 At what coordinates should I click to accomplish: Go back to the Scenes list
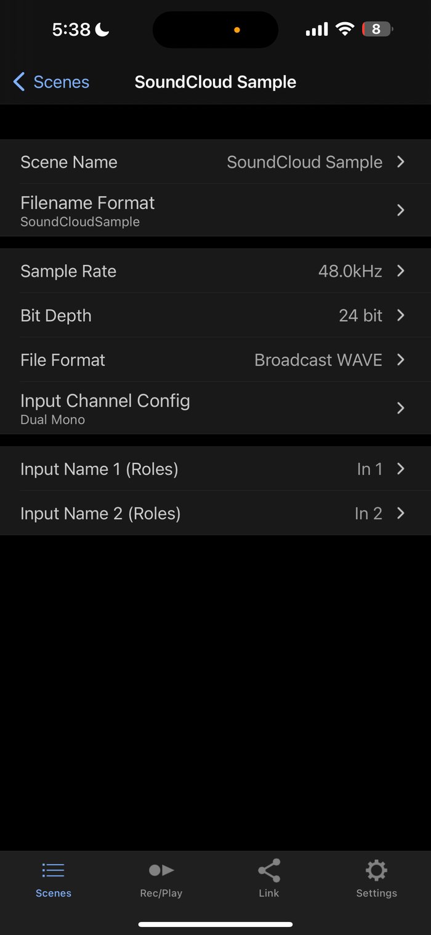(51, 81)
